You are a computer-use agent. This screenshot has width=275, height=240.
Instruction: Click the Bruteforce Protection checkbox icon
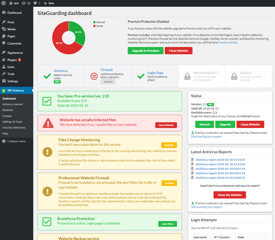click(47, 221)
